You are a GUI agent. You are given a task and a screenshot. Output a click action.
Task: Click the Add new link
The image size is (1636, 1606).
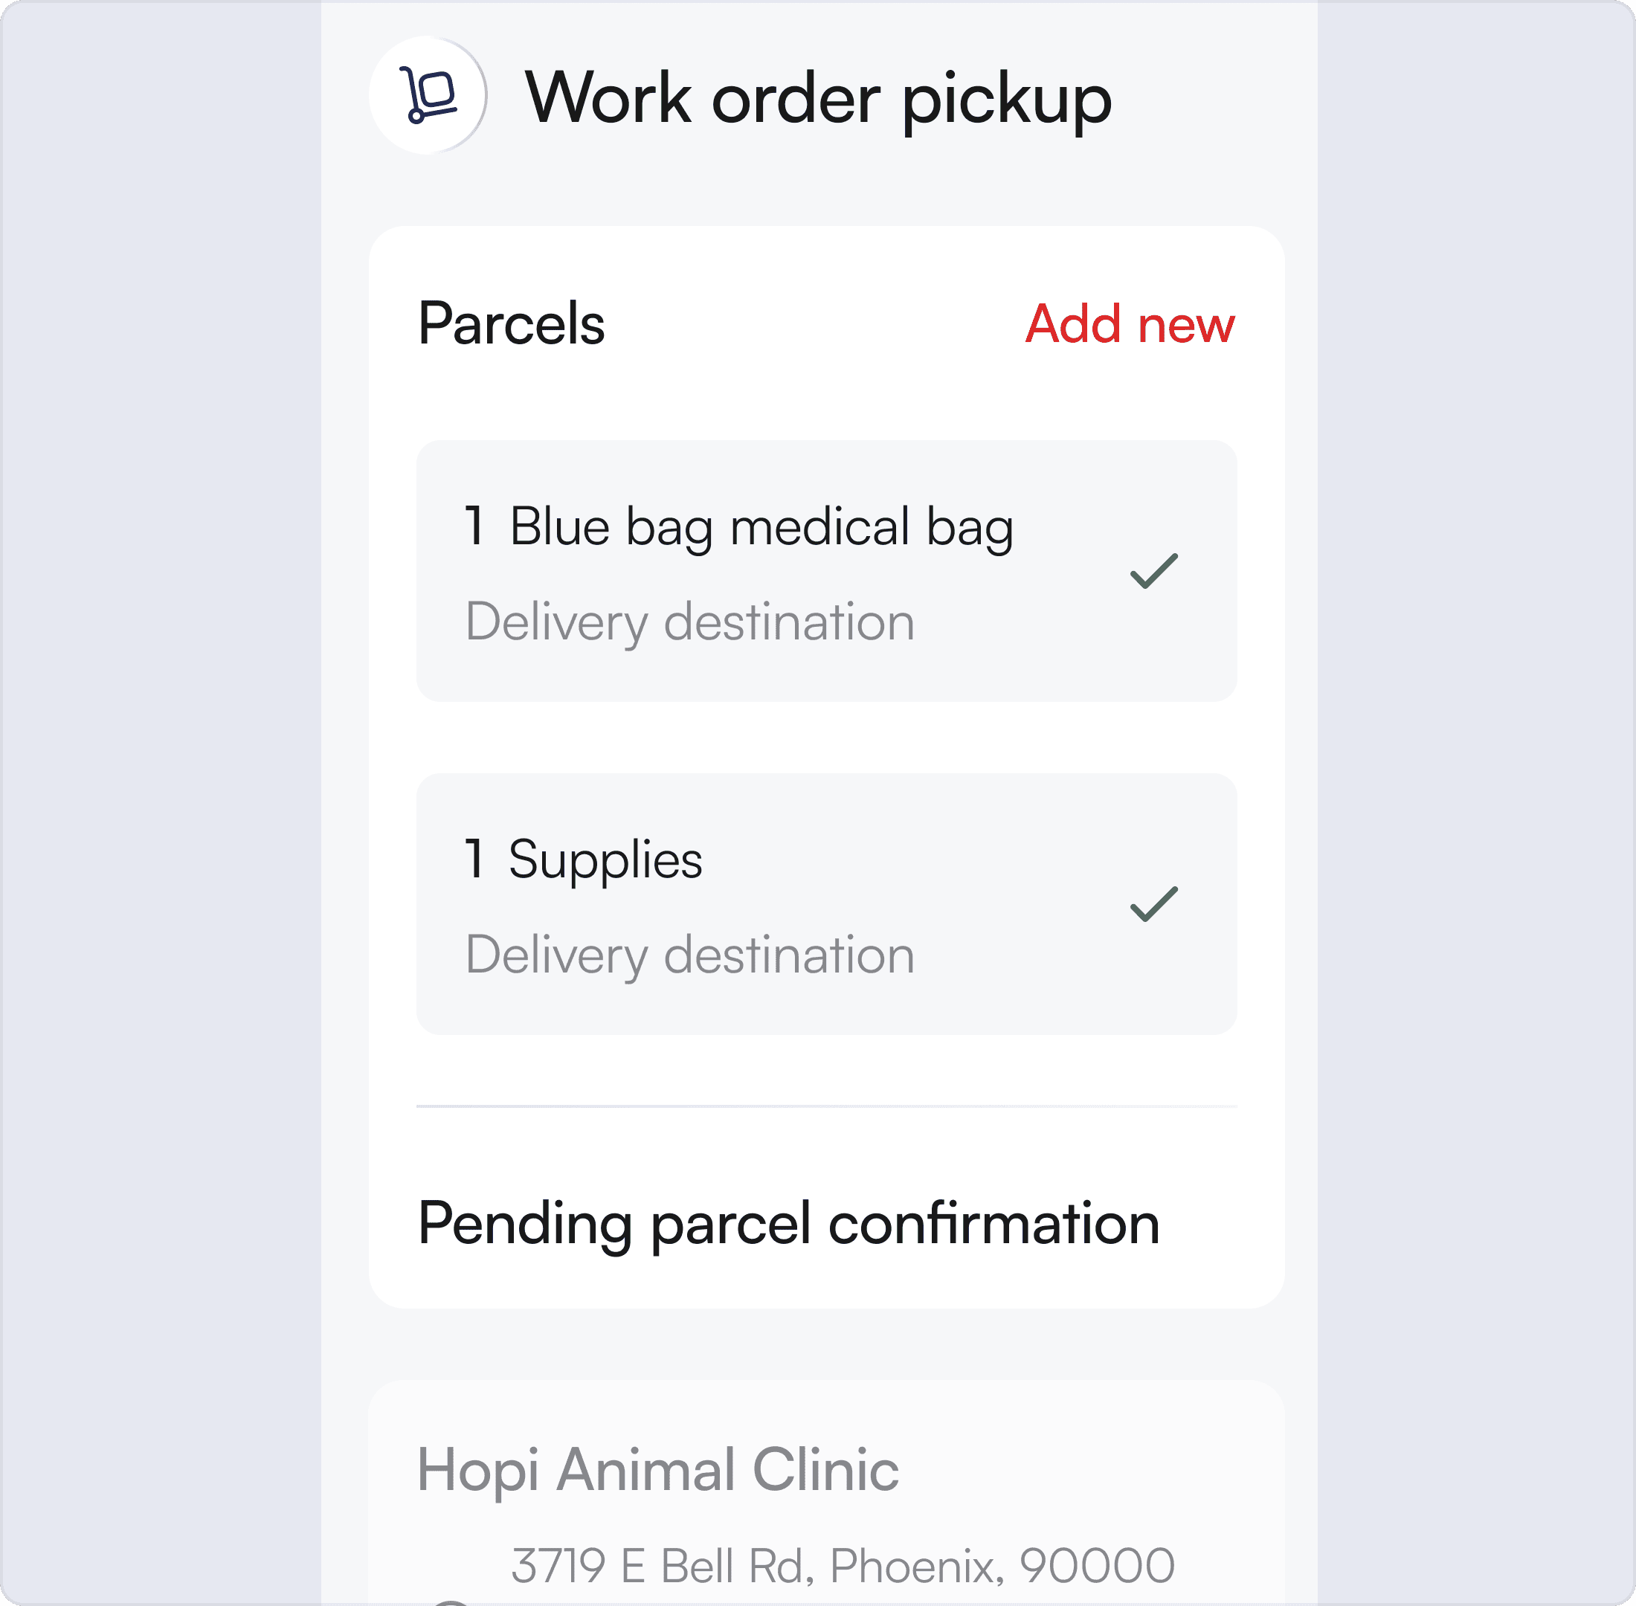click(1129, 325)
